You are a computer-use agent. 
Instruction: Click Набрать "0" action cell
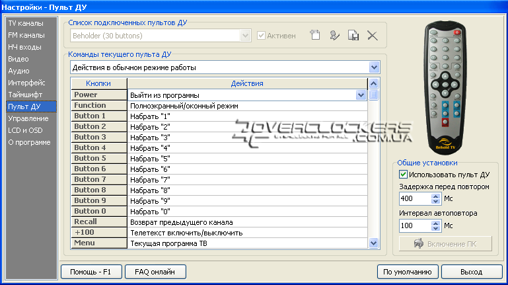(248, 212)
